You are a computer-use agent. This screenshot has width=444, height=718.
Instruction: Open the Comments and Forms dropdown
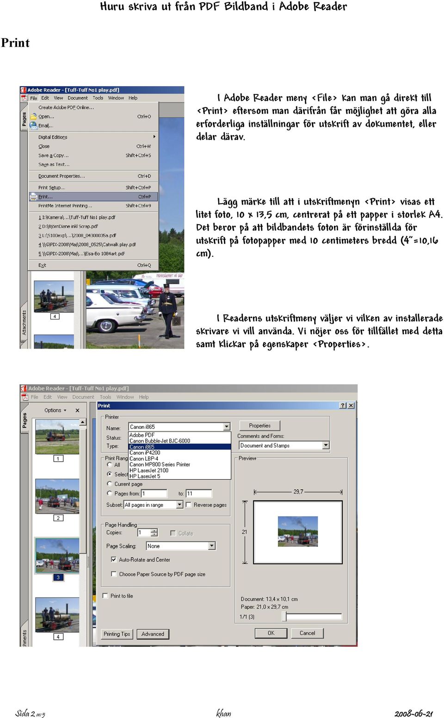(x=326, y=445)
